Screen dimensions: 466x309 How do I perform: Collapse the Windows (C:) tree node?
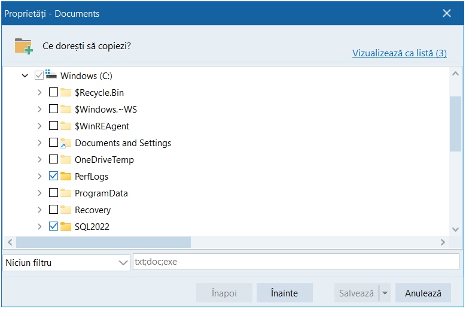tap(25, 76)
